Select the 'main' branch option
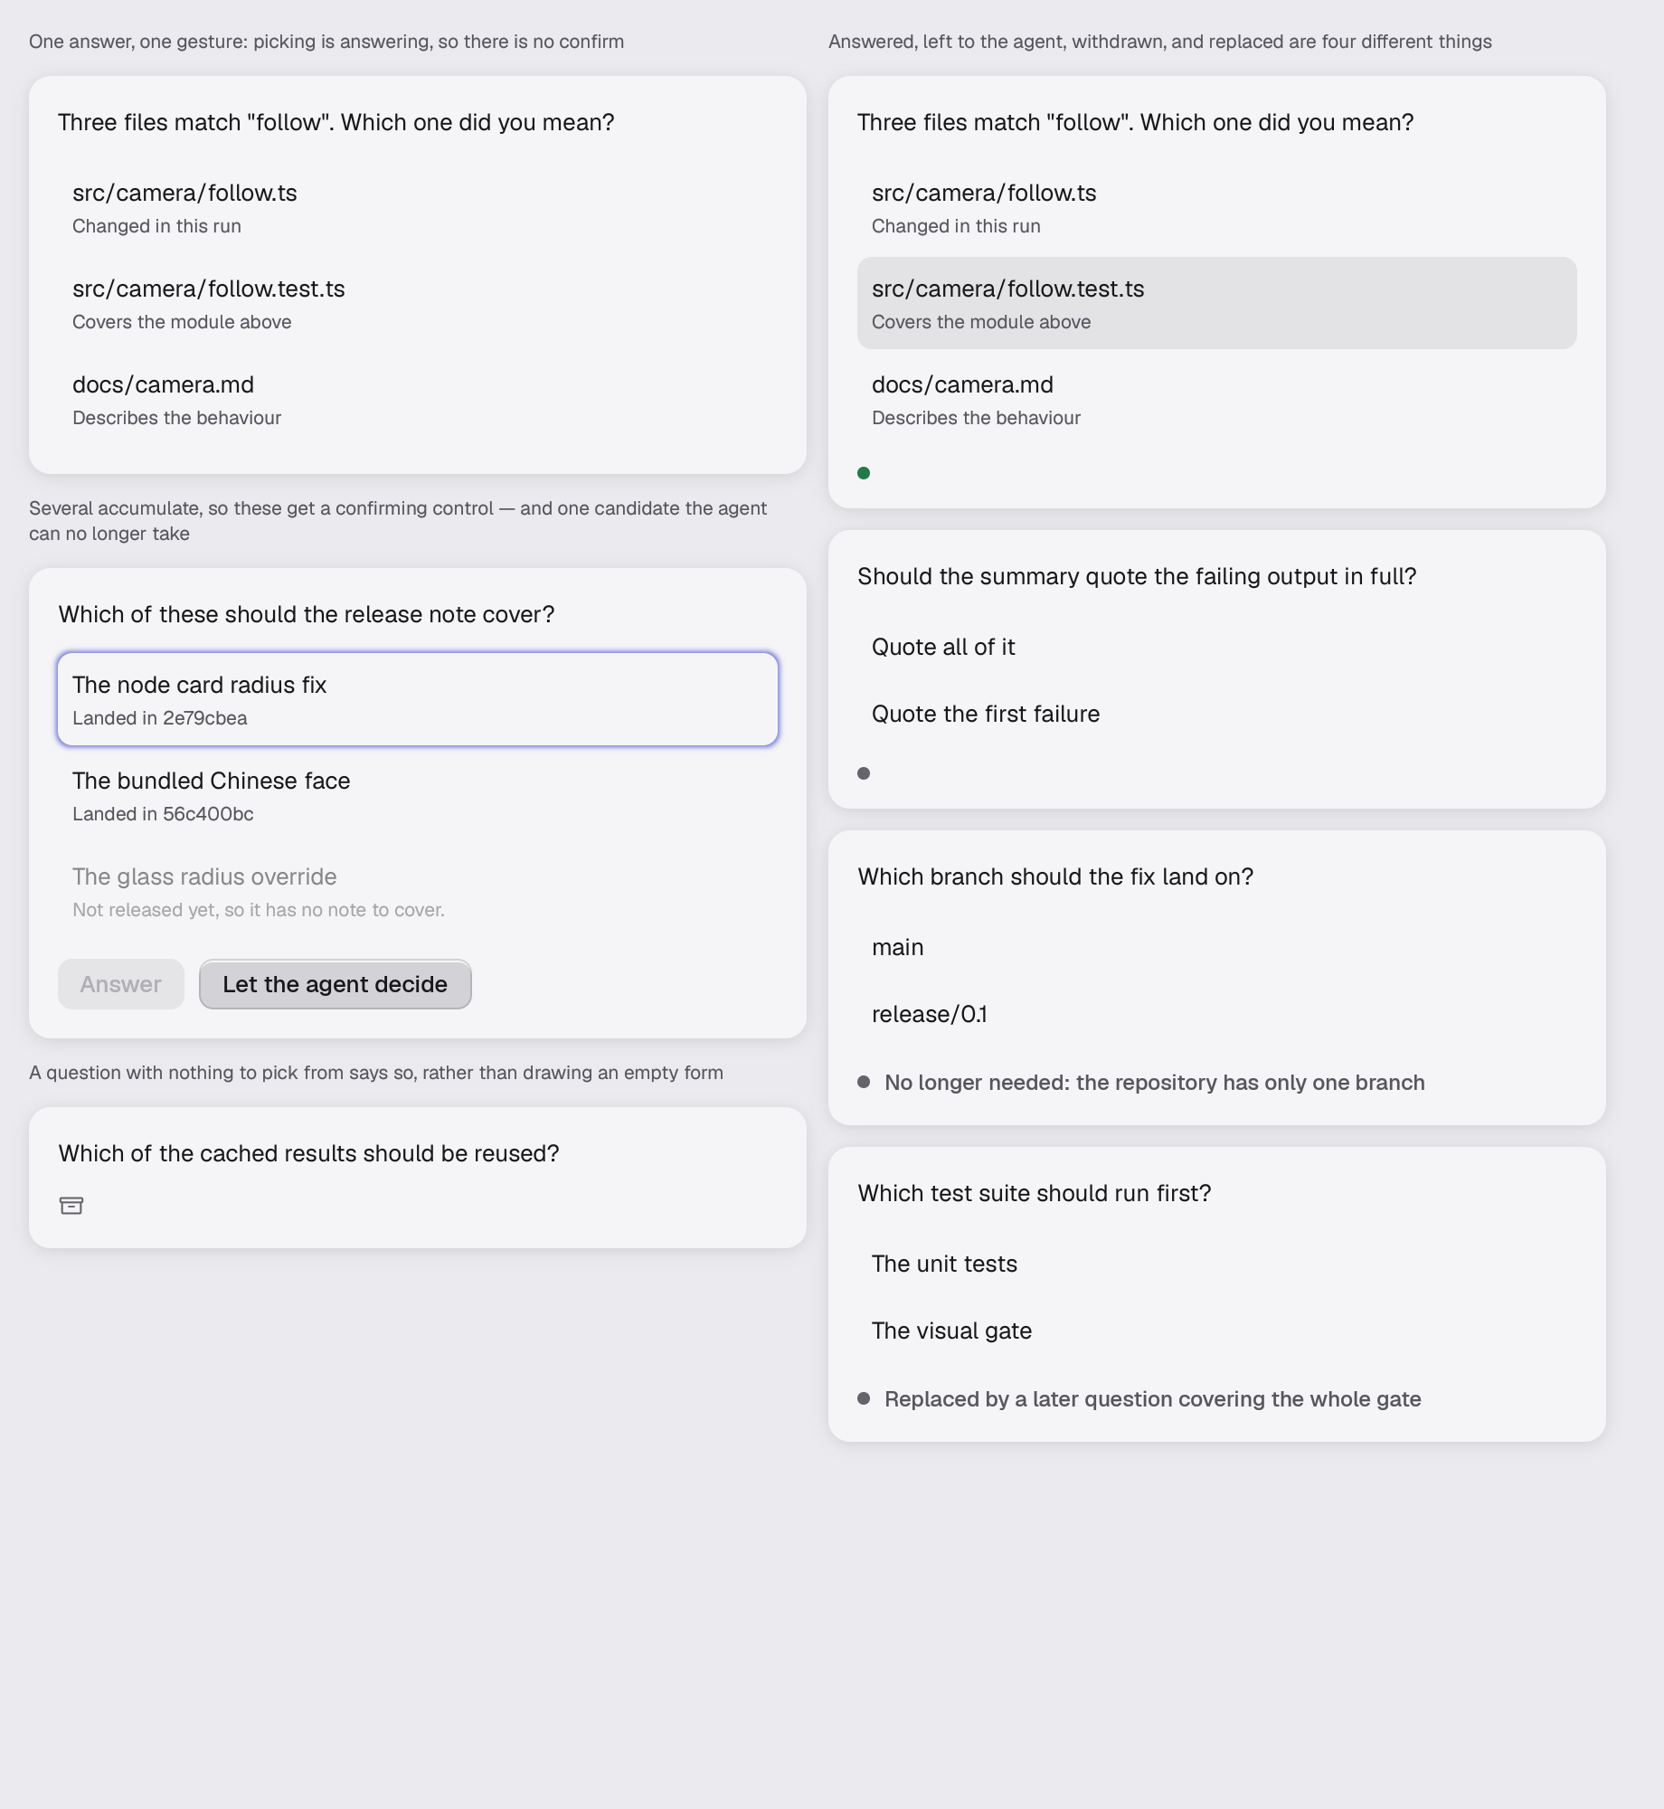 click(1217, 947)
